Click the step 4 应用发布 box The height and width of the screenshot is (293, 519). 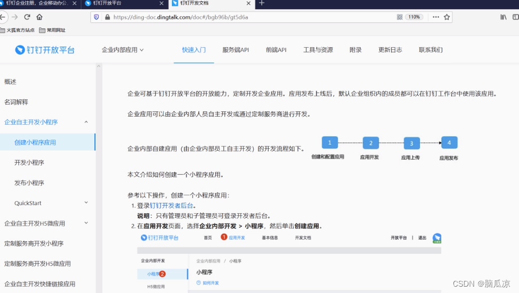point(449,142)
